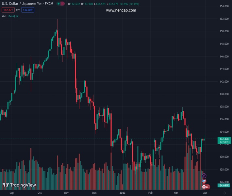Click the TradingView logo
This screenshot has height=196, width=232.
(x=19, y=185)
